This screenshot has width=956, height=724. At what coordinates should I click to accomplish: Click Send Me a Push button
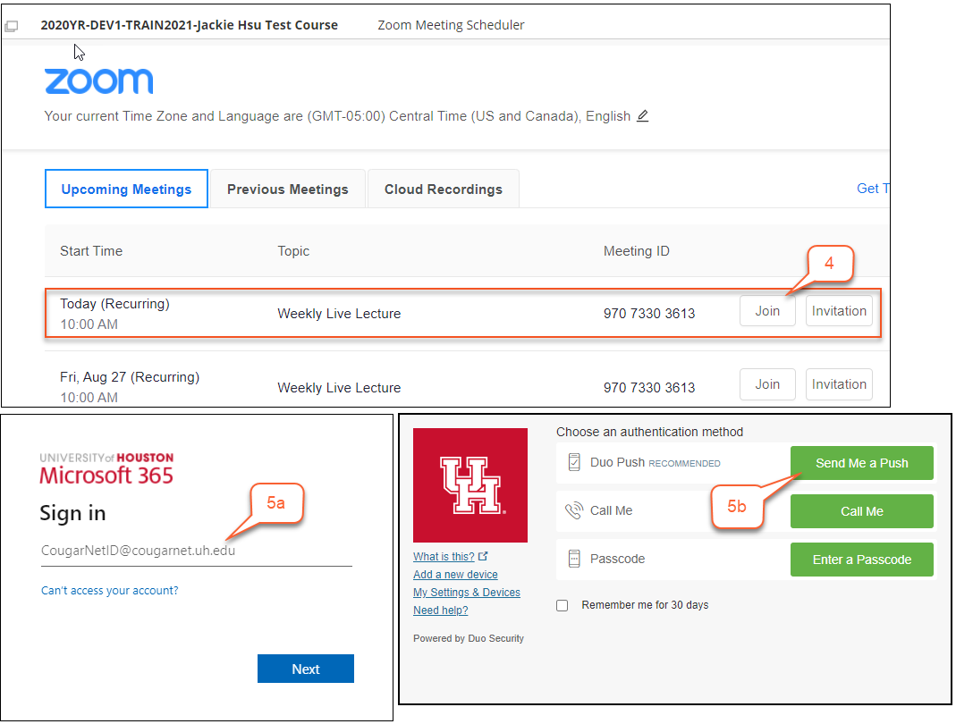[861, 463]
